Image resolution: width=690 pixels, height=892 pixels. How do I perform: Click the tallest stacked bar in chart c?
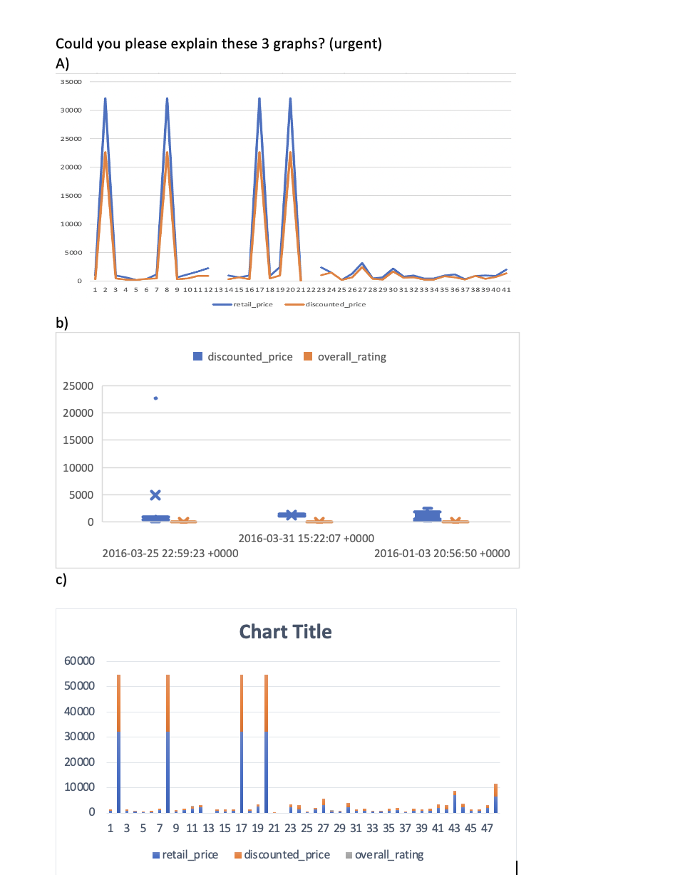pyautogui.click(x=118, y=741)
